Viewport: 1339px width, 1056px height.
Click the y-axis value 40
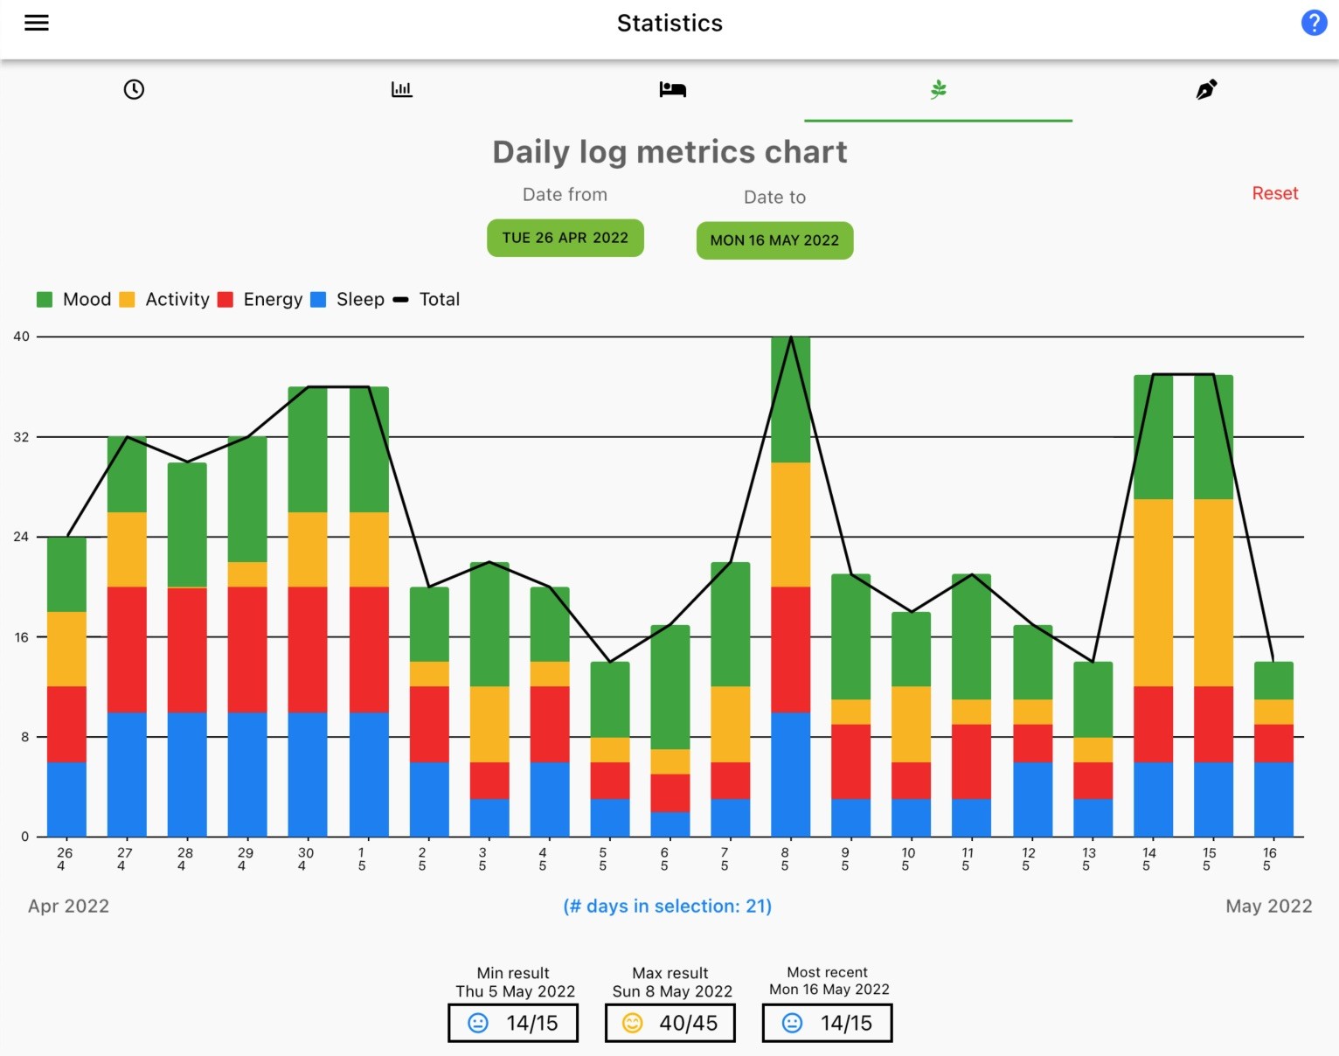pyautogui.click(x=21, y=337)
